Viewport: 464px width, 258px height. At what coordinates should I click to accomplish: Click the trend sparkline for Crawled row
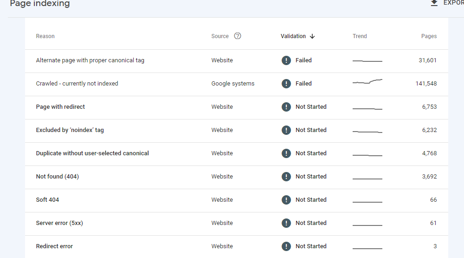coord(367,81)
